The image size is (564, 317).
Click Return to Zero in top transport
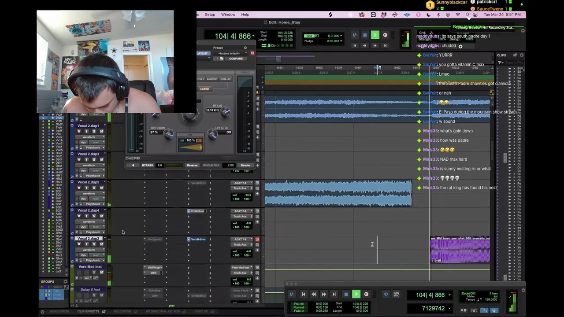[x=354, y=45]
